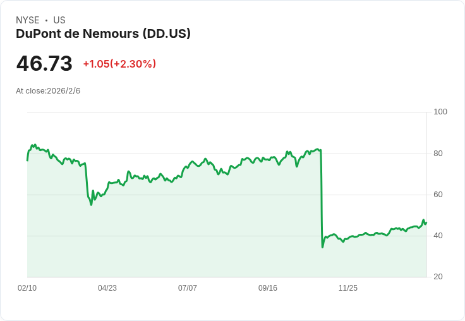Click the dot separator between NYSE and US
The image size is (465, 321).
46,20
